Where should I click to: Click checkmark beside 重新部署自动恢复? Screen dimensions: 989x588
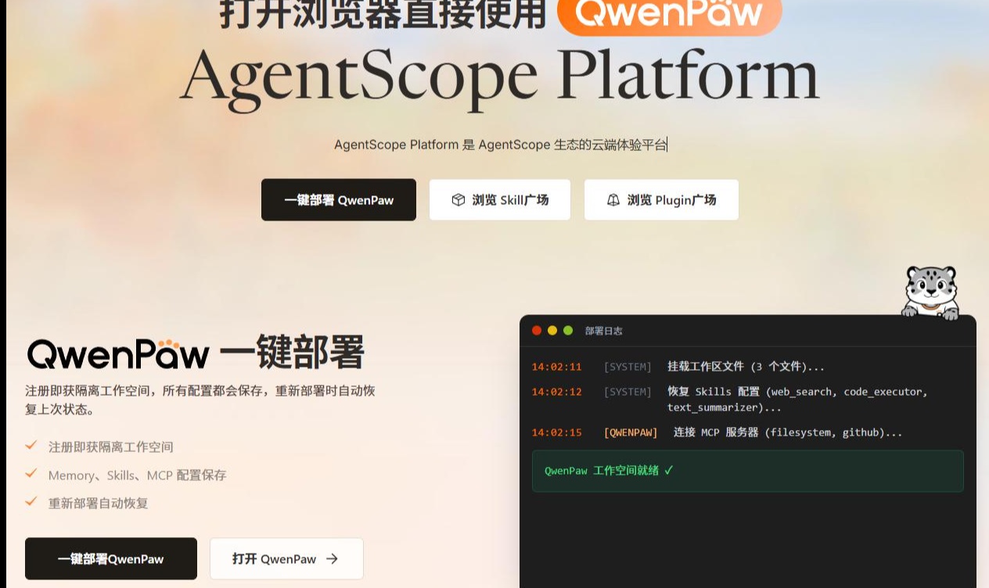pos(31,502)
